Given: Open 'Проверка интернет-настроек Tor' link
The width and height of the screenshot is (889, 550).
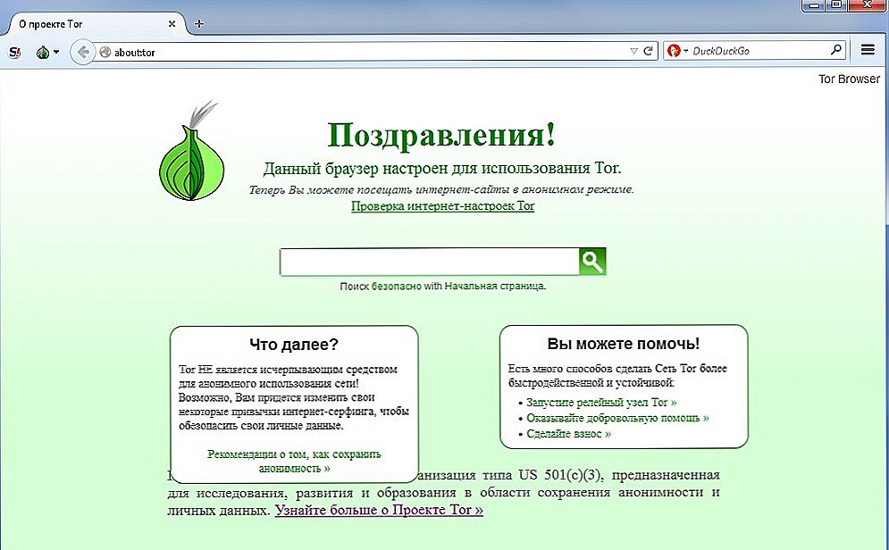Looking at the screenshot, I should (443, 206).
